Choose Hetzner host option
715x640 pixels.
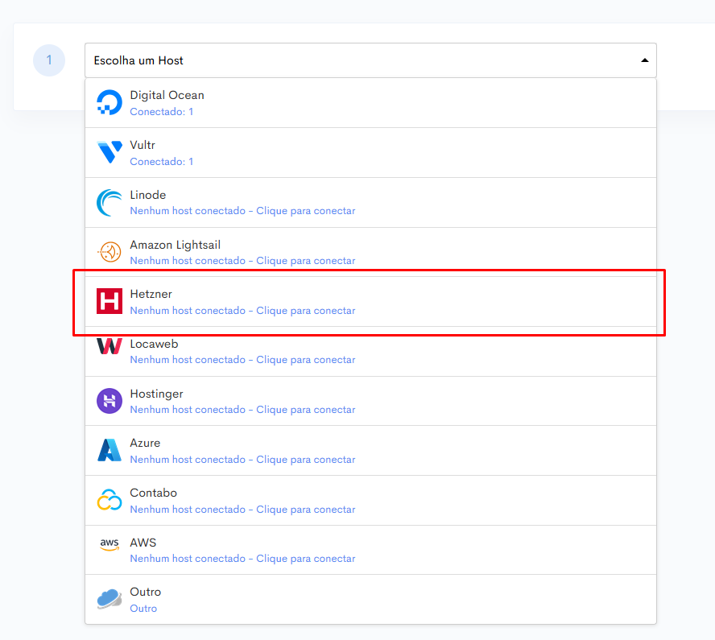[x=151, y=294]
